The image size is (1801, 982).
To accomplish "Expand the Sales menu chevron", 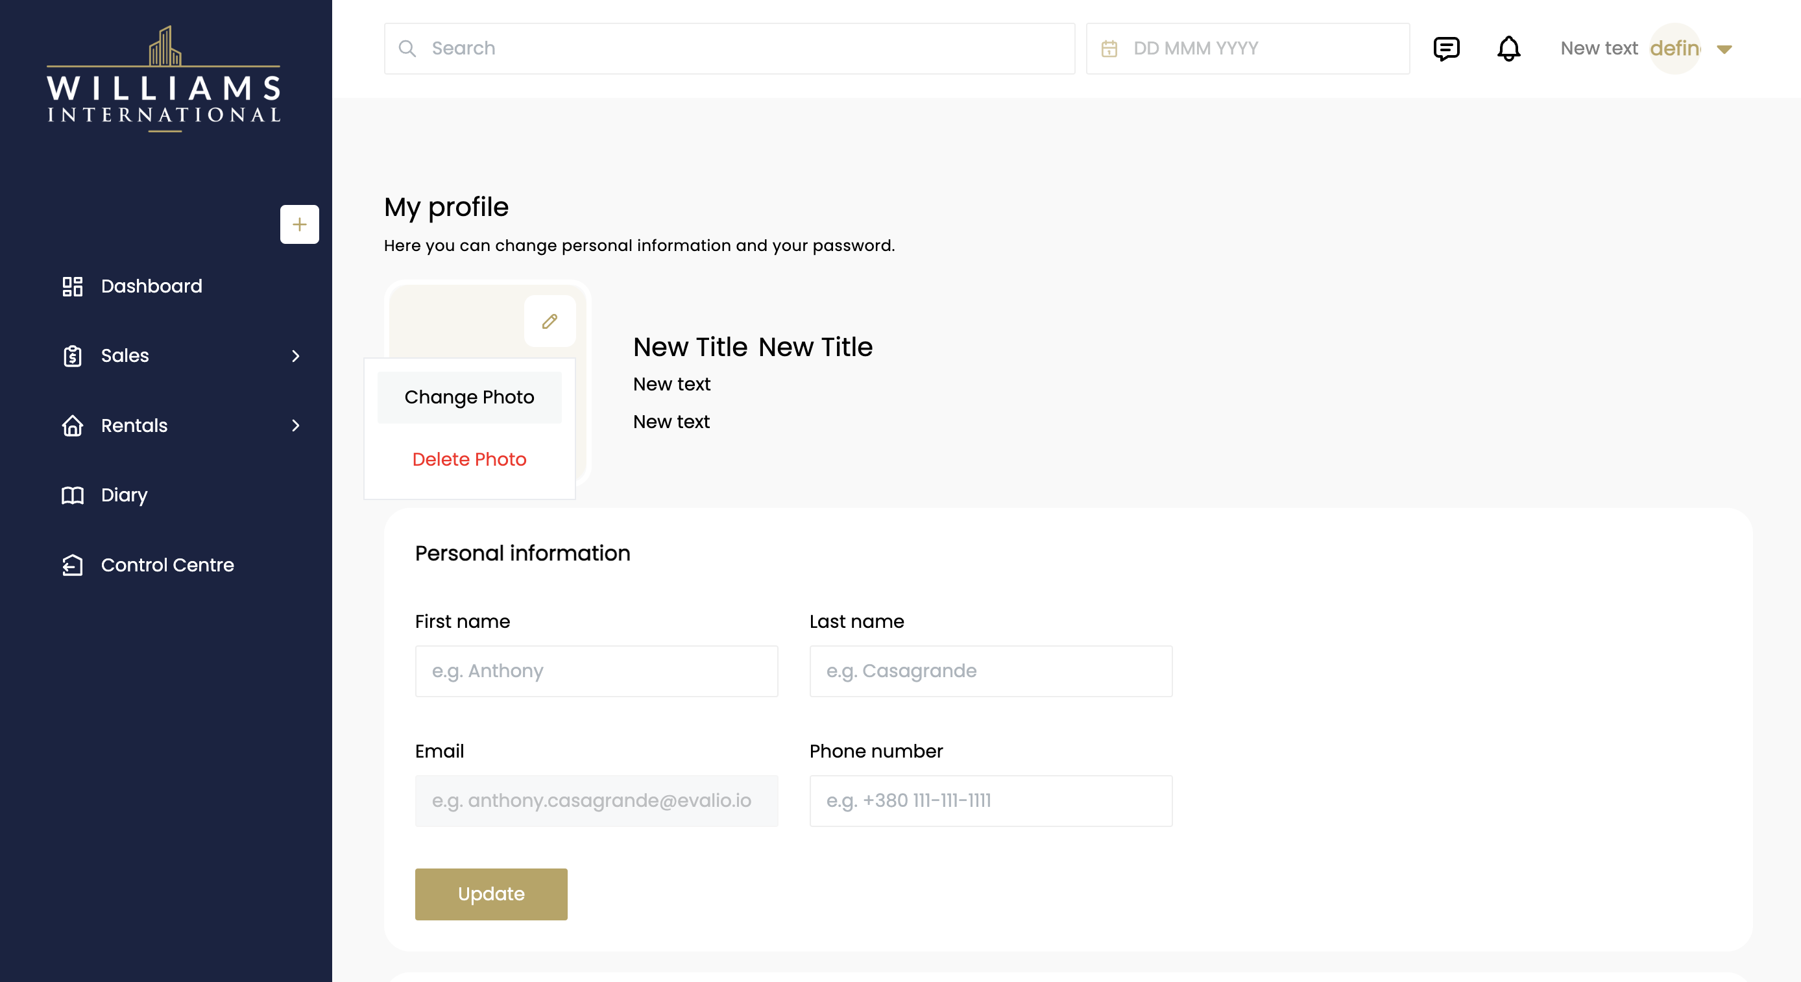I will pos(296,355).
